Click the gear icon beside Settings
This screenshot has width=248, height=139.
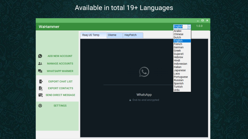coord(40,106)
